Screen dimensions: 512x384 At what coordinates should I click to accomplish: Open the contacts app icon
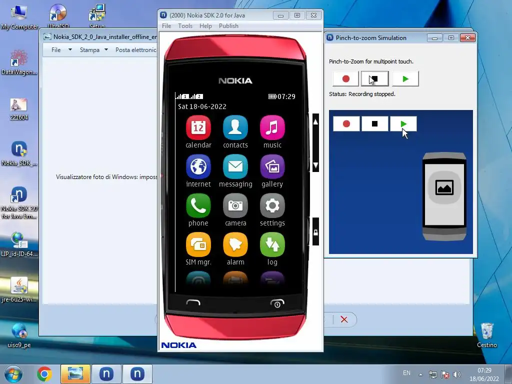(235, 127)
